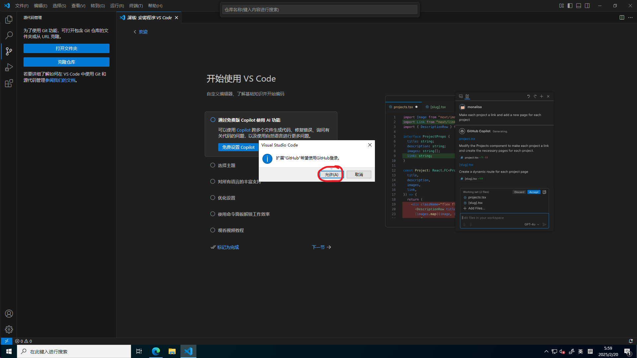Open the Run and Debug view
This screenshot has width=637, height=358.
[x=9, y=67]
